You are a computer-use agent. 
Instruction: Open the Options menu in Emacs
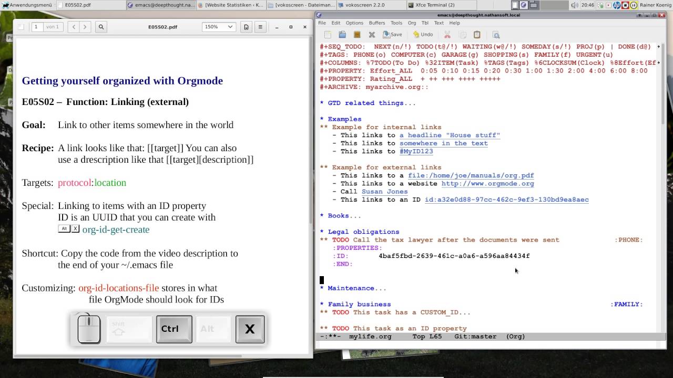(x=354, y=23)
